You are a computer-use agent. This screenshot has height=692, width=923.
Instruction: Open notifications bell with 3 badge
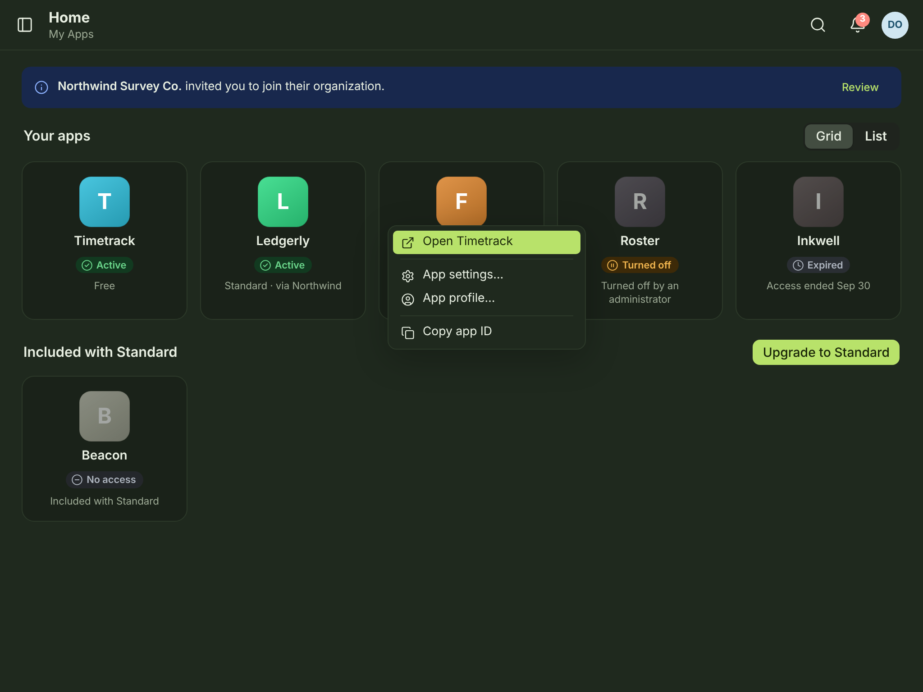pyautogui.click(x=858, y=24)
